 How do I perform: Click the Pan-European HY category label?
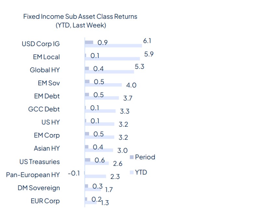coord(33,175)
